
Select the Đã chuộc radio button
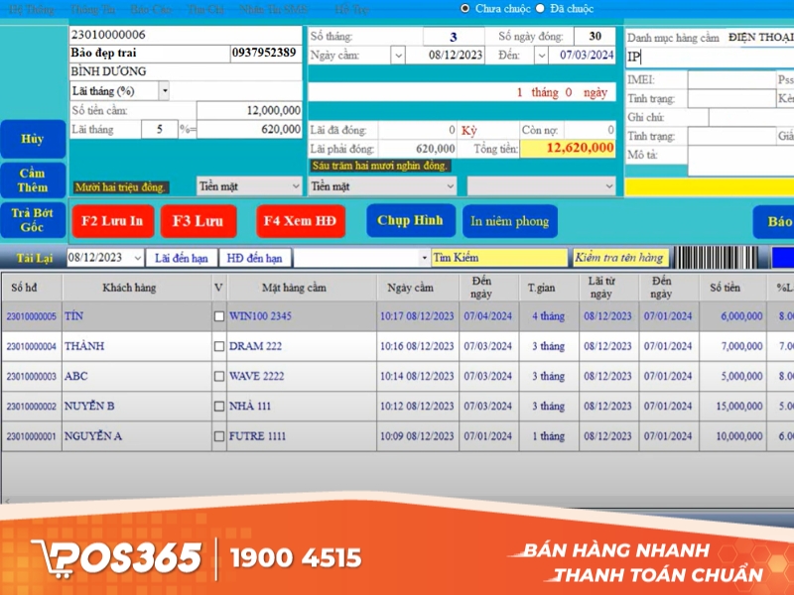(540, 8)
